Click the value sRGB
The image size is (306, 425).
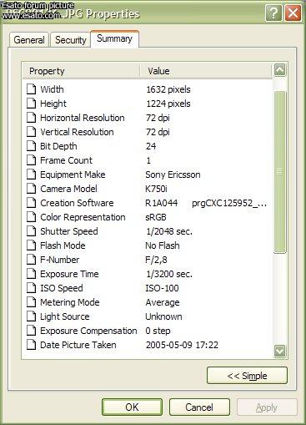pyautogui.click(x=156, y=217)
